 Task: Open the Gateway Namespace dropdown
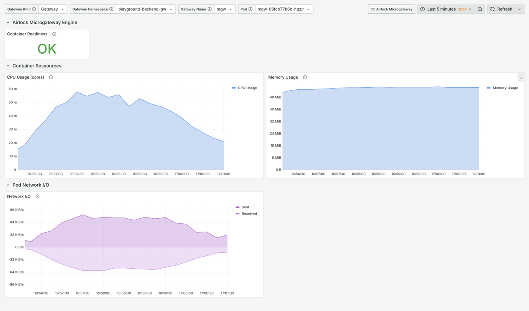point(145,9)
